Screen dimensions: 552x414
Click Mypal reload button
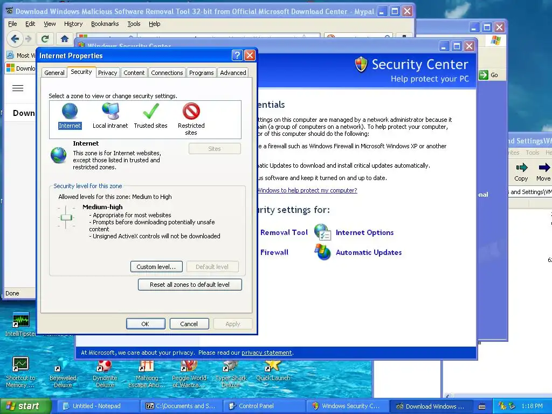point(45,39)
